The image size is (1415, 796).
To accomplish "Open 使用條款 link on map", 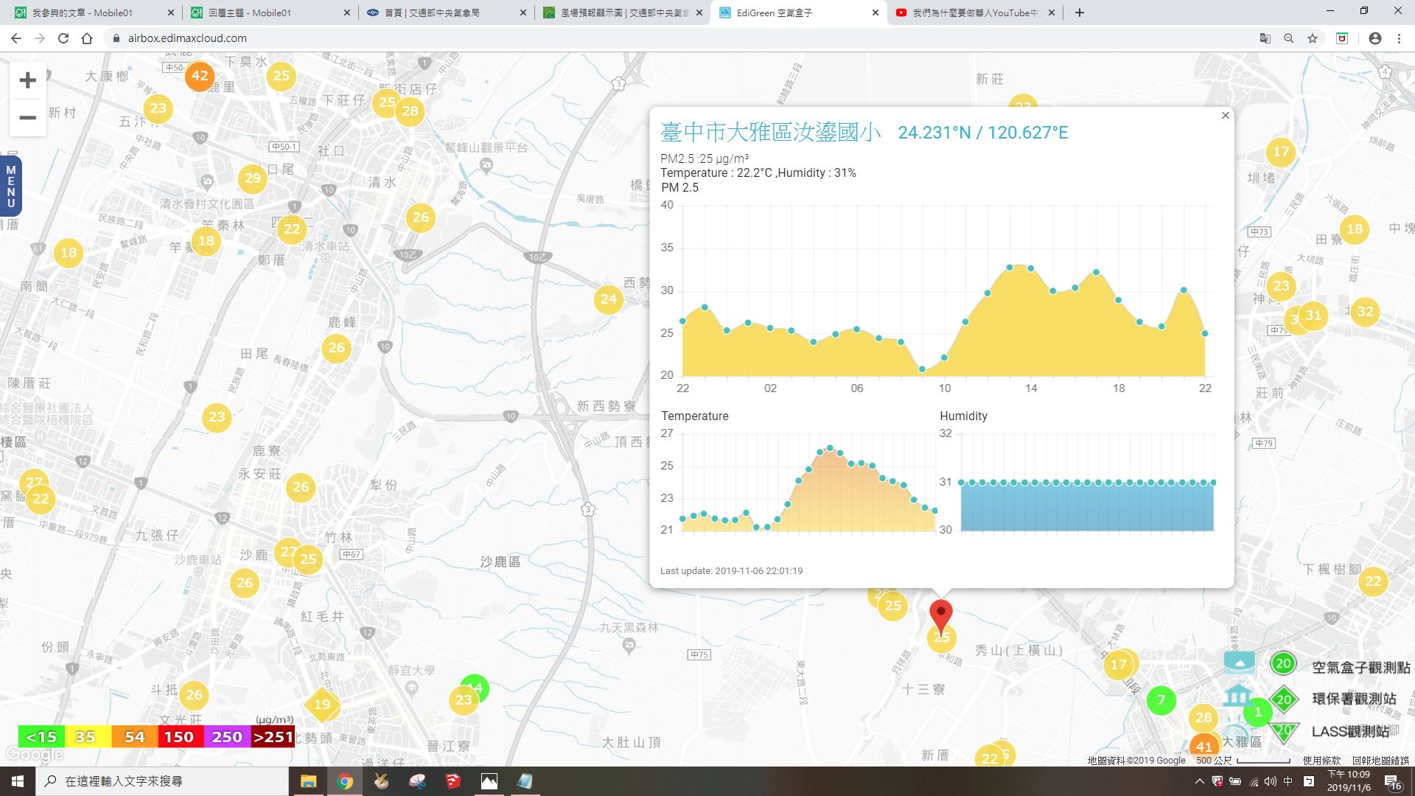I will [1321, 761].
